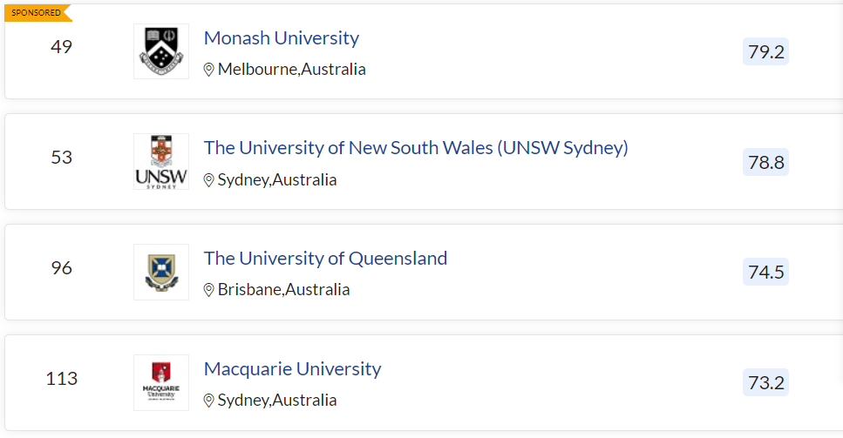Click the location pin beside Melbourne, Australia
The height and width of the screenshot is (438, 843).
[208, 70]
